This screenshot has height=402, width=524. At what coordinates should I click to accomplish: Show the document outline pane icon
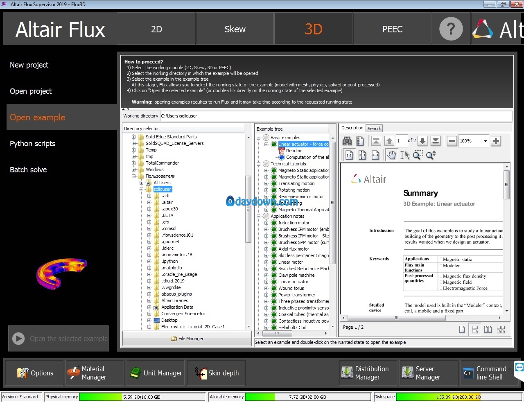360,141
